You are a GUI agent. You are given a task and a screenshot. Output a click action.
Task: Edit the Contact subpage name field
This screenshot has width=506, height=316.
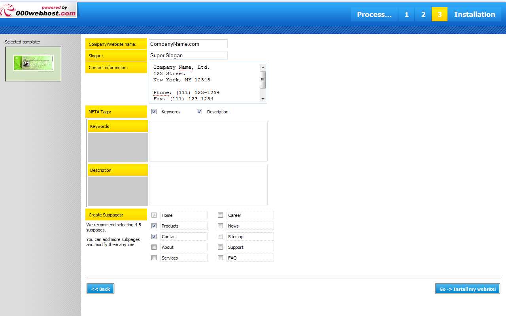[184, 237]
